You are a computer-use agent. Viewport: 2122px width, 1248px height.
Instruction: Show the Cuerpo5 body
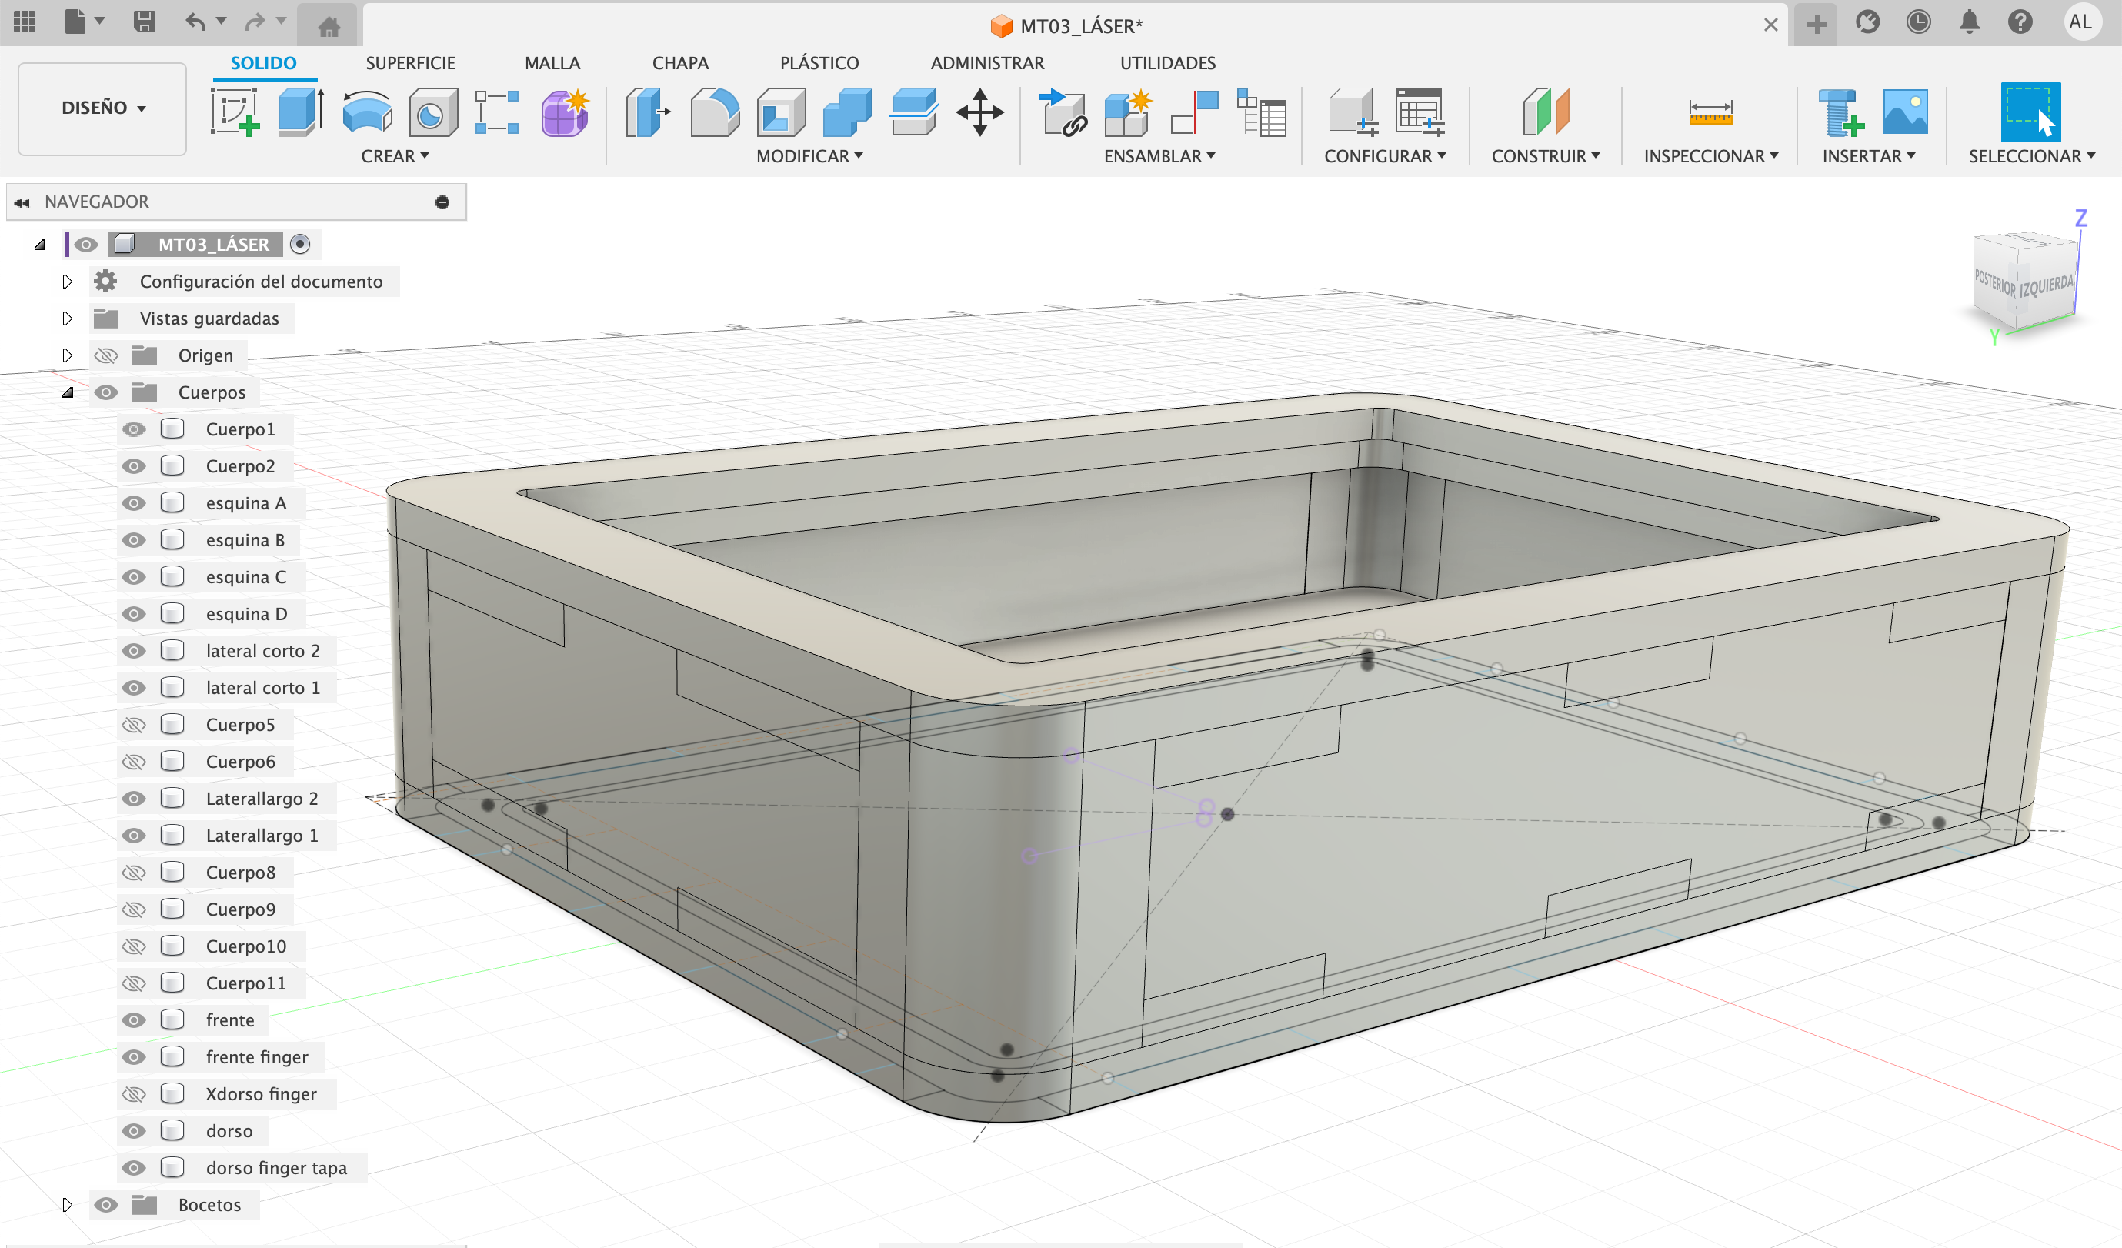tap(134, 725)
